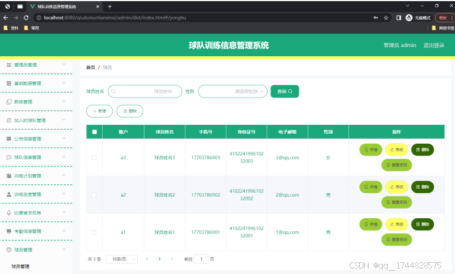
Task: Open the 资料 bookmark folder
Action: (x=11, y=28)
